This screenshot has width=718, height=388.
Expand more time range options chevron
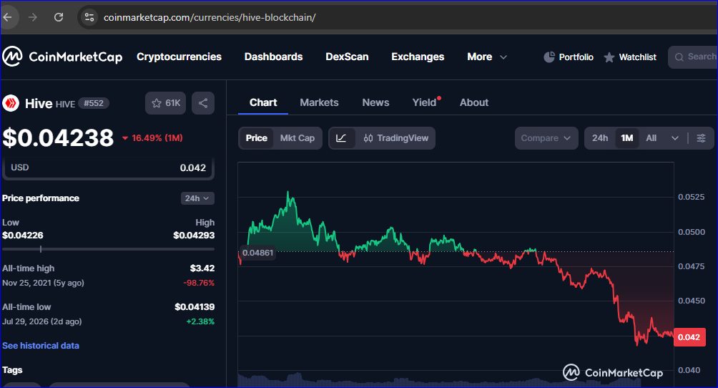675,138
